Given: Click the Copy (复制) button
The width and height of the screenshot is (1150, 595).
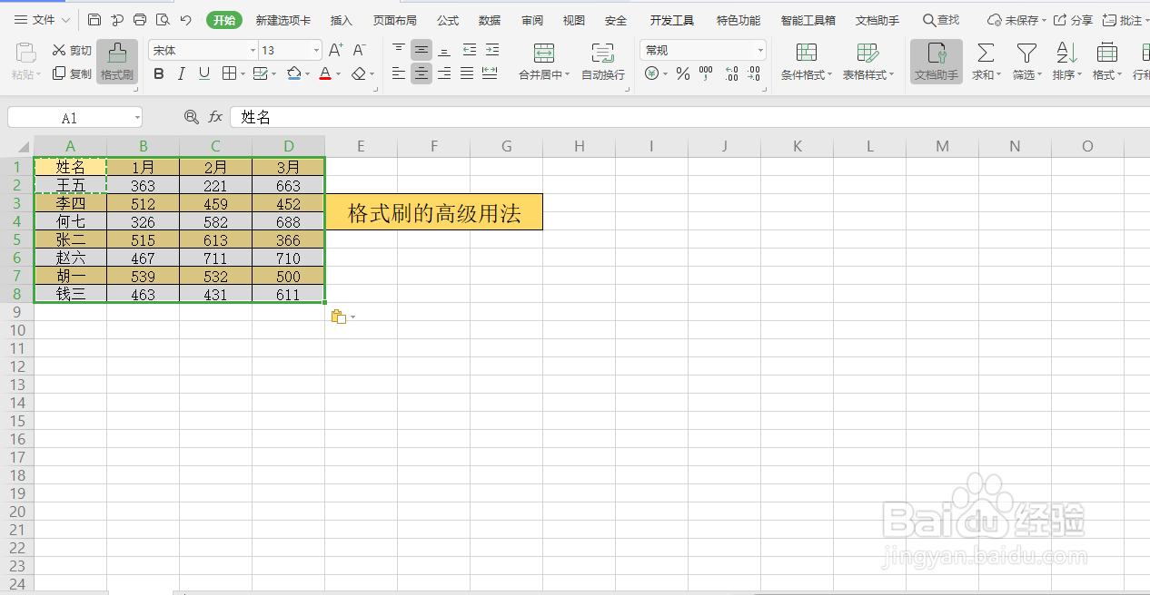Looking at the screenshot, I should pyautogui.click(x=72, y=73).
